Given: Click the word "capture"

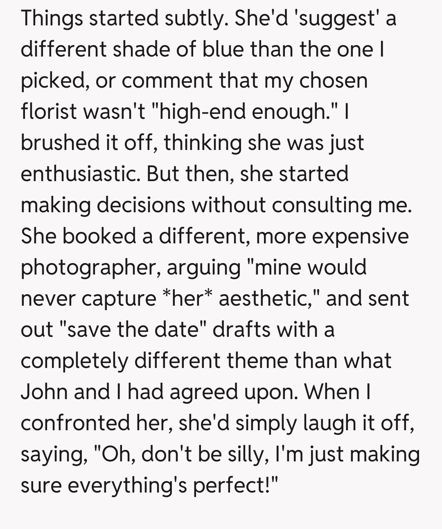Looking at the screenshot, I should [119, 299].
